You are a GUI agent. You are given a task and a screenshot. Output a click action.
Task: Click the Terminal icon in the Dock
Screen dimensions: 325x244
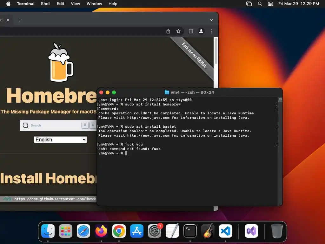click(x=190, y=231)
